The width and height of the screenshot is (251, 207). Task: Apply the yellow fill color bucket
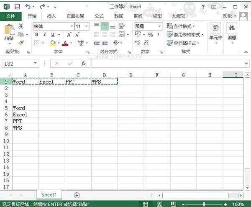pos(53,43)
